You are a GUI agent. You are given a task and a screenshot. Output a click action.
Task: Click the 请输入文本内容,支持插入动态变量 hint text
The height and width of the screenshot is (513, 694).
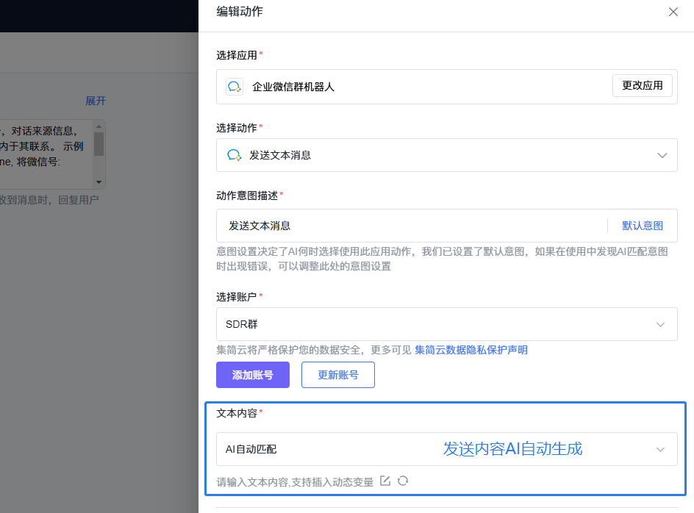[x=295, y=482]
